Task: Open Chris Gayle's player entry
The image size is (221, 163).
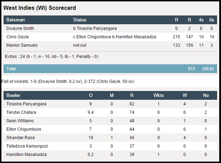Action: point(18,37)
